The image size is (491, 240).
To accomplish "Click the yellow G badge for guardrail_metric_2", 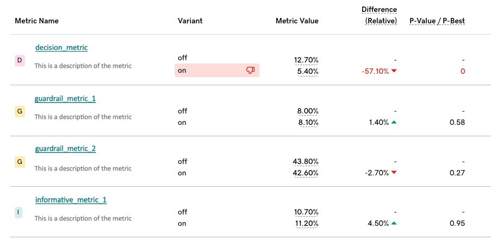I will click(x=20, y=162).
